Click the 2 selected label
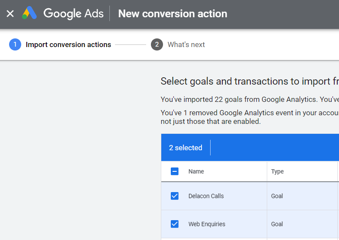339x240 pixels. [185, 148]
